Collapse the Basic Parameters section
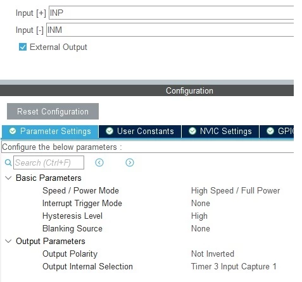 (x=8, y=178)
